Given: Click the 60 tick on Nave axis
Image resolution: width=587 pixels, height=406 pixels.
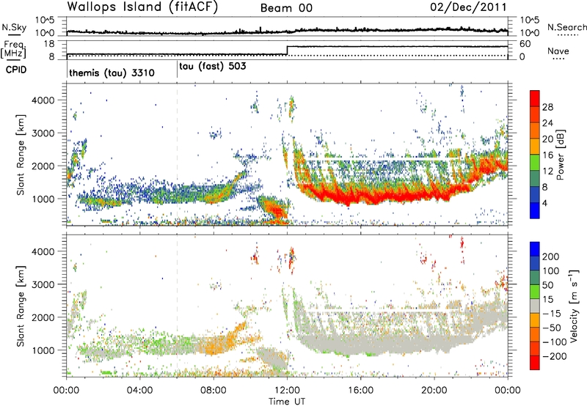Looking at the screenshot, I should coord(525,44).
